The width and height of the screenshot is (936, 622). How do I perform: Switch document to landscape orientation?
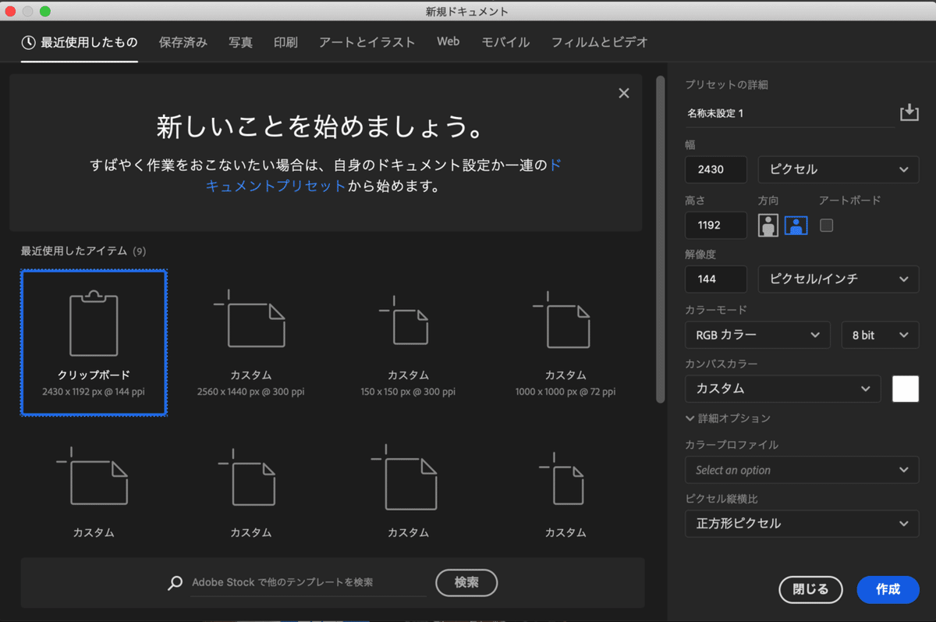[x=795, y=225]
